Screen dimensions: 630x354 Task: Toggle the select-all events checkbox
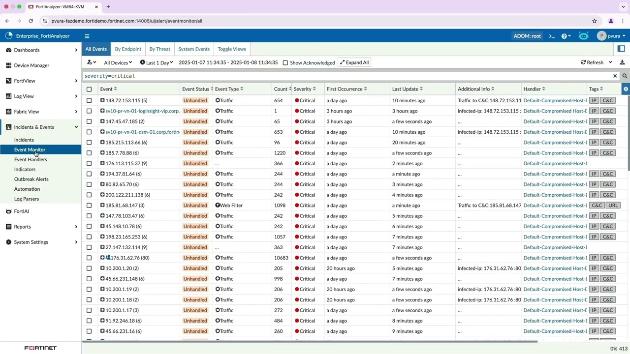89,89
